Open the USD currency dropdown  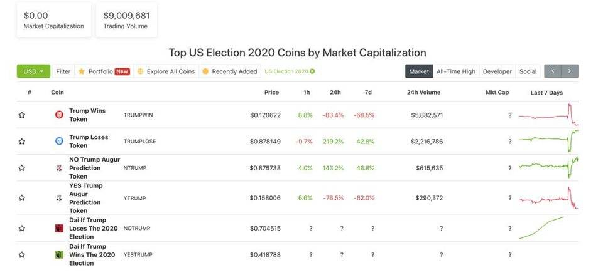coord(33,71)
